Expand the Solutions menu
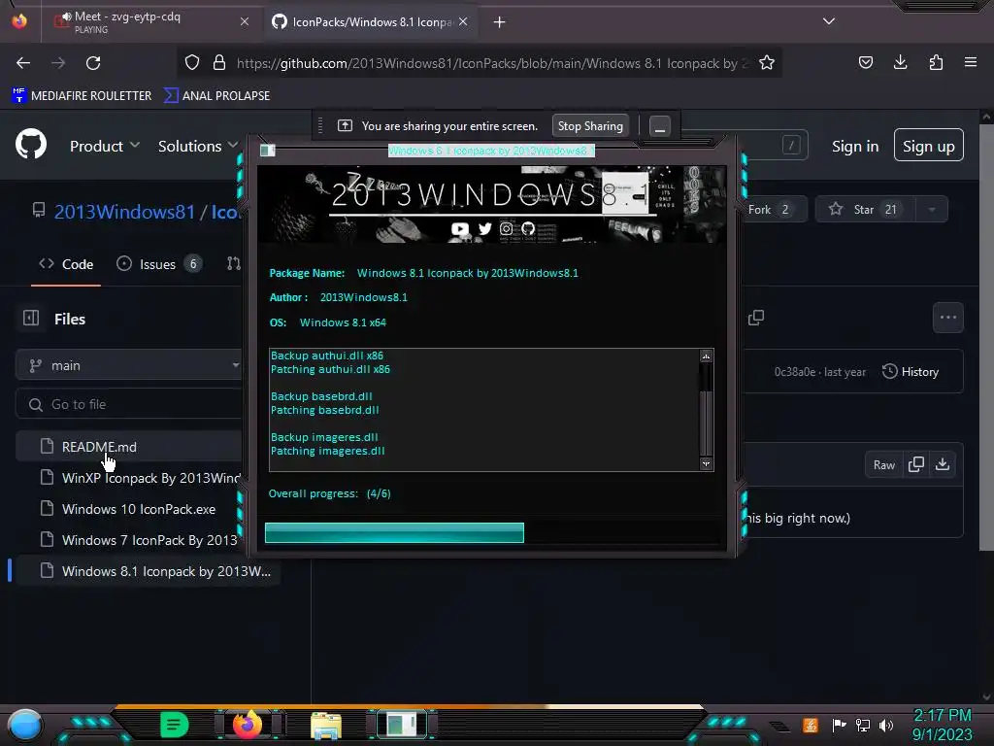 pyautogui.click(x=198, y=146)
